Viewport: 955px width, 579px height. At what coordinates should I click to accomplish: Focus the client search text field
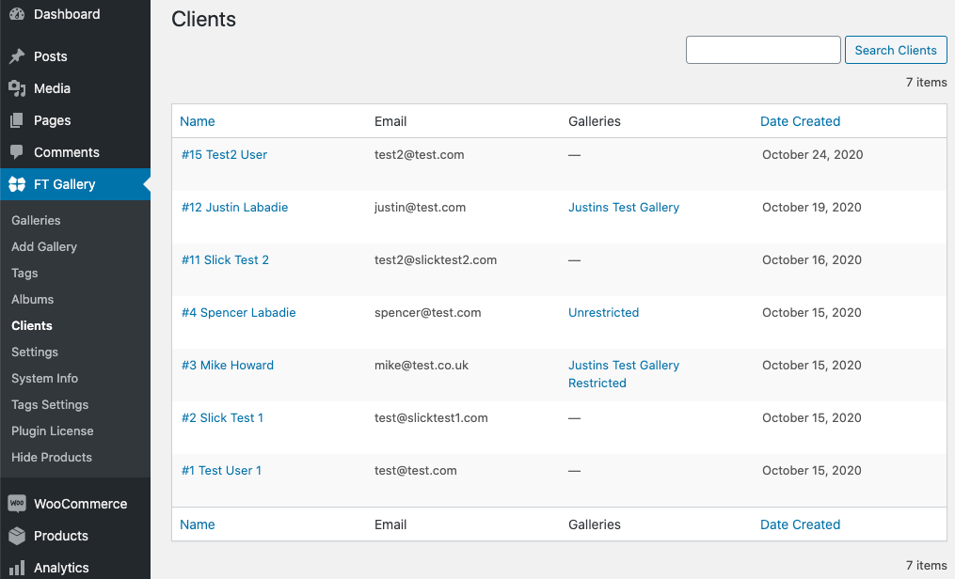point(763,50)
